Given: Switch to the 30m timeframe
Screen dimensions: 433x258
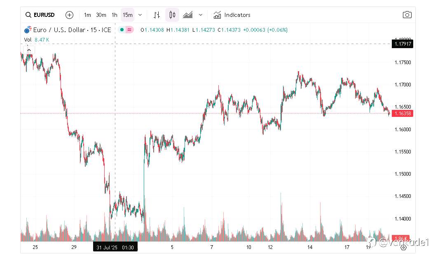Looking at the screenshot, I should click(x=101, y=15).
